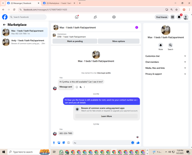Open the notifications bell icon
This screenshot has width=192, height=155.
coord(179,17)
